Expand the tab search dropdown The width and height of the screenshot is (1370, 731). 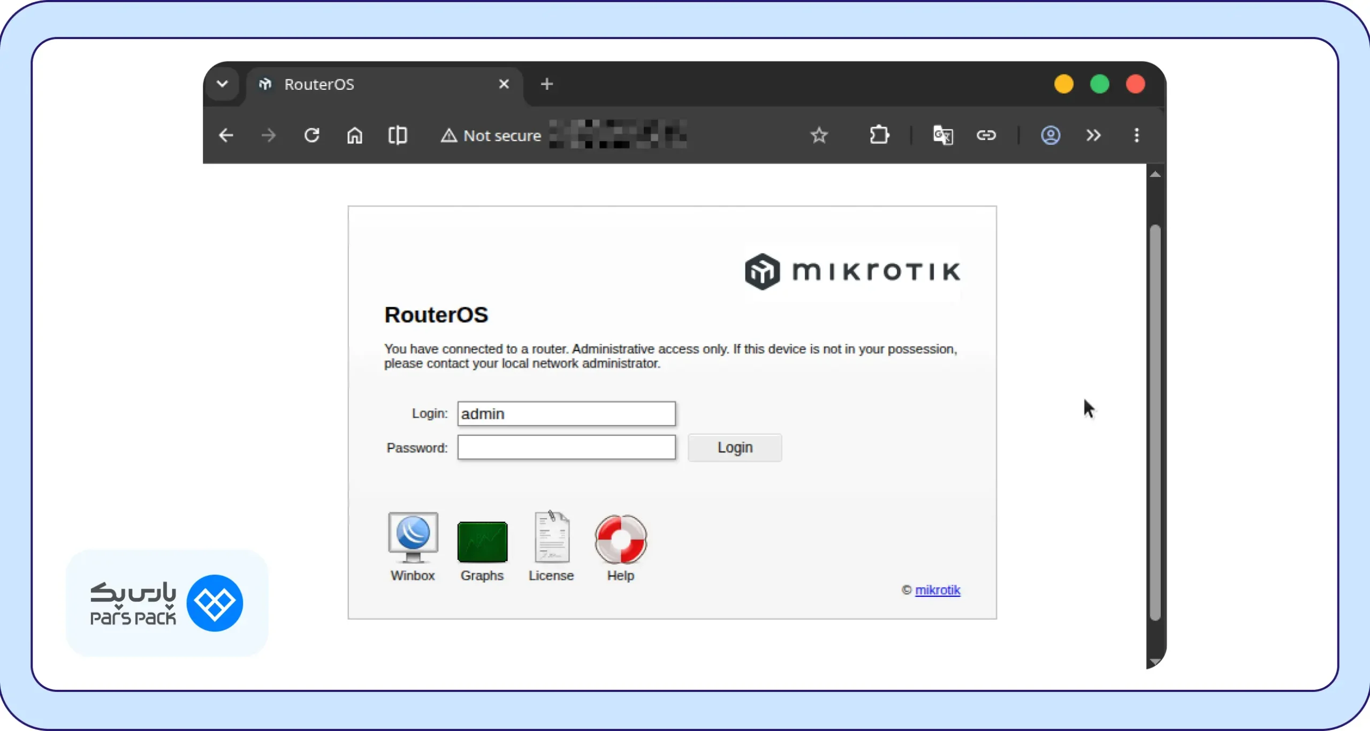point(223,84)
